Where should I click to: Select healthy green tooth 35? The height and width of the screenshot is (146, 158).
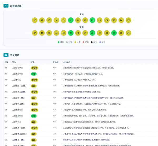click(114, 33)
